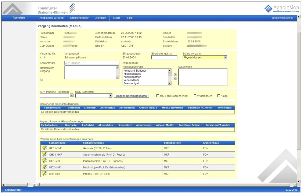The height and width of the screenshot is (194, 302).
Task: Click the up arrow of the page vertical scrollbar
Action: pos(299,17)
